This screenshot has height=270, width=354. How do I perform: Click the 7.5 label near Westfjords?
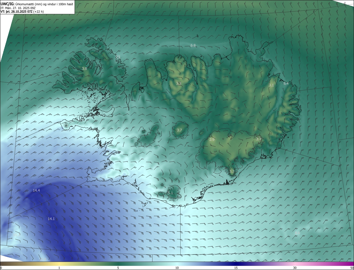point(118,57)
